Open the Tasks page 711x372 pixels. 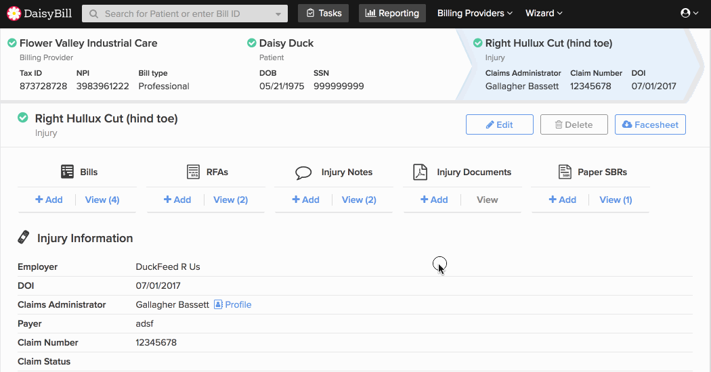(323, 13)
